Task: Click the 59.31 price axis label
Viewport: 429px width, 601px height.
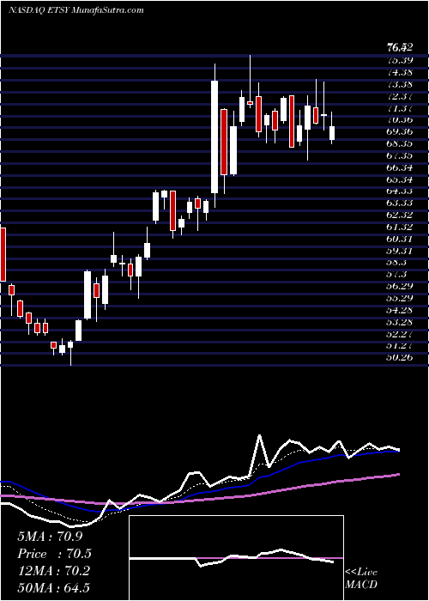Action: tap(400, 251)
